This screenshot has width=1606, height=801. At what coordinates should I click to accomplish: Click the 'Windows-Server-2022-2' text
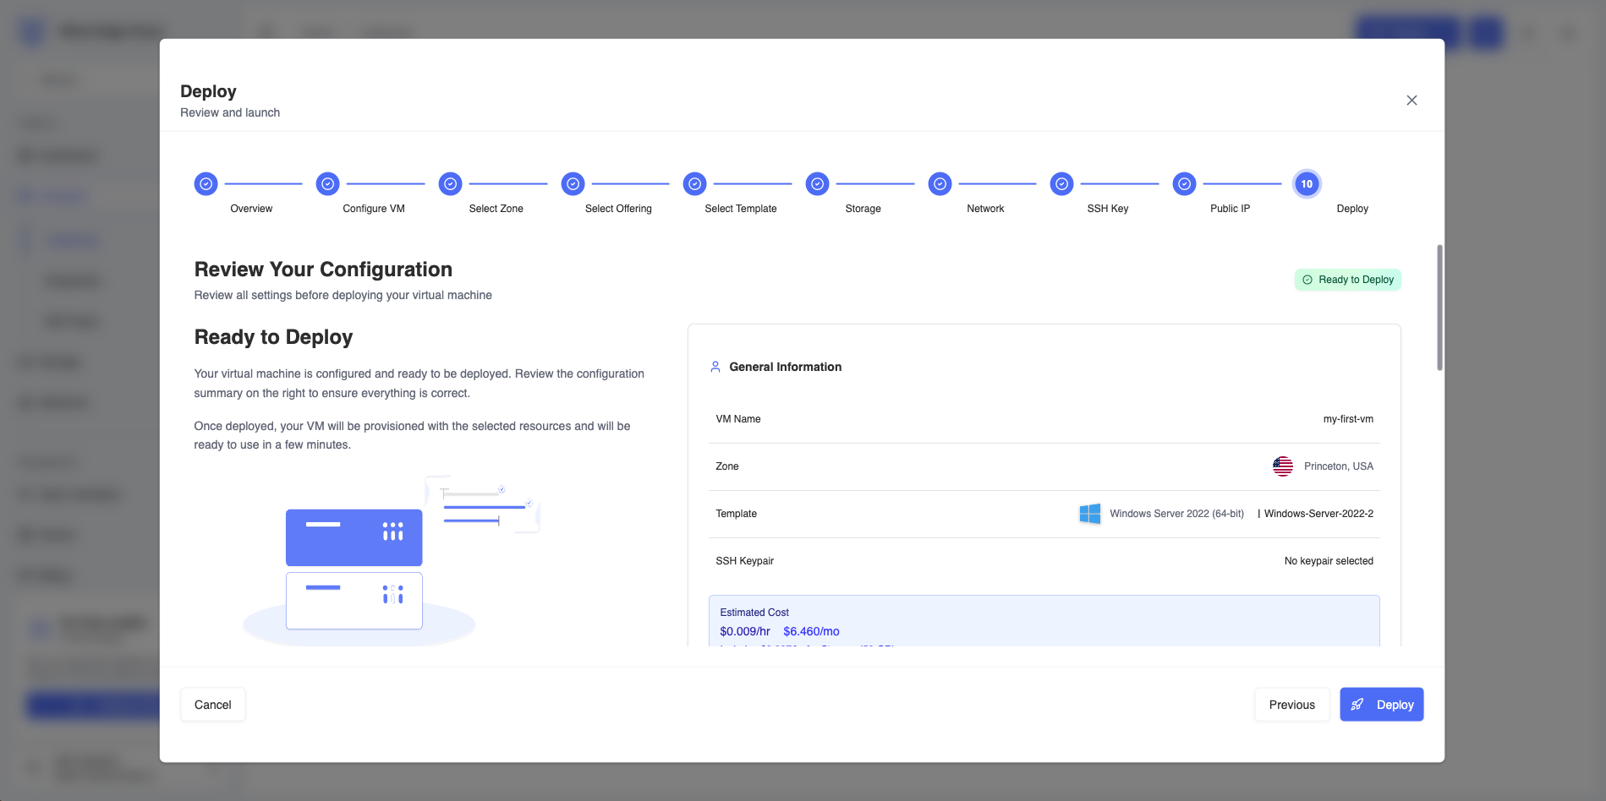point(1318,514)
